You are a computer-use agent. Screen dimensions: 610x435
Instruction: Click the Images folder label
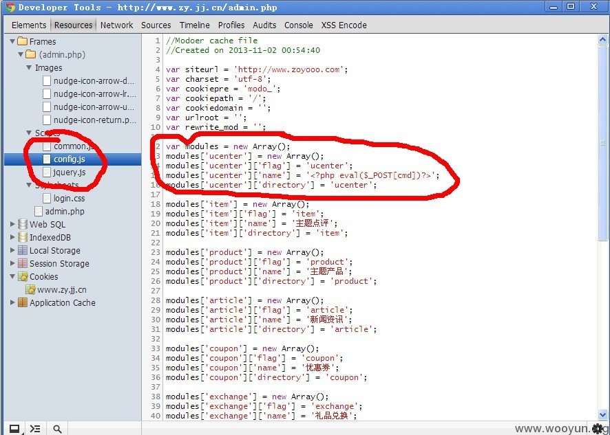point(48,67)
